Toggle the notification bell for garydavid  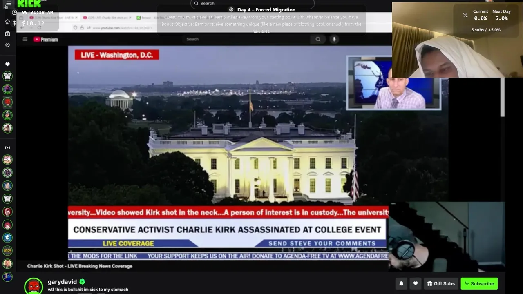point(401,283)
